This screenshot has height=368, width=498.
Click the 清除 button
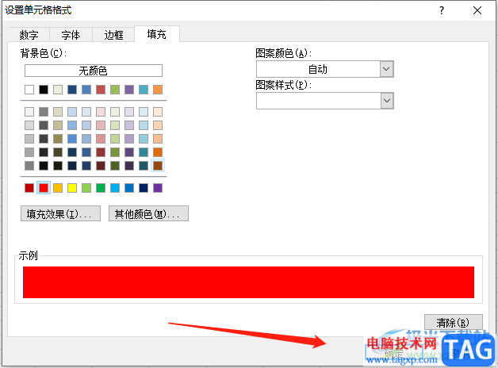point(454,322)
